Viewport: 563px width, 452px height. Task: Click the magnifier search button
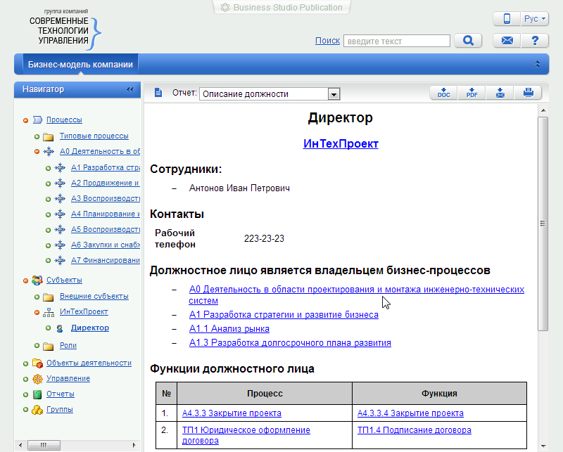tap(467, 41)
